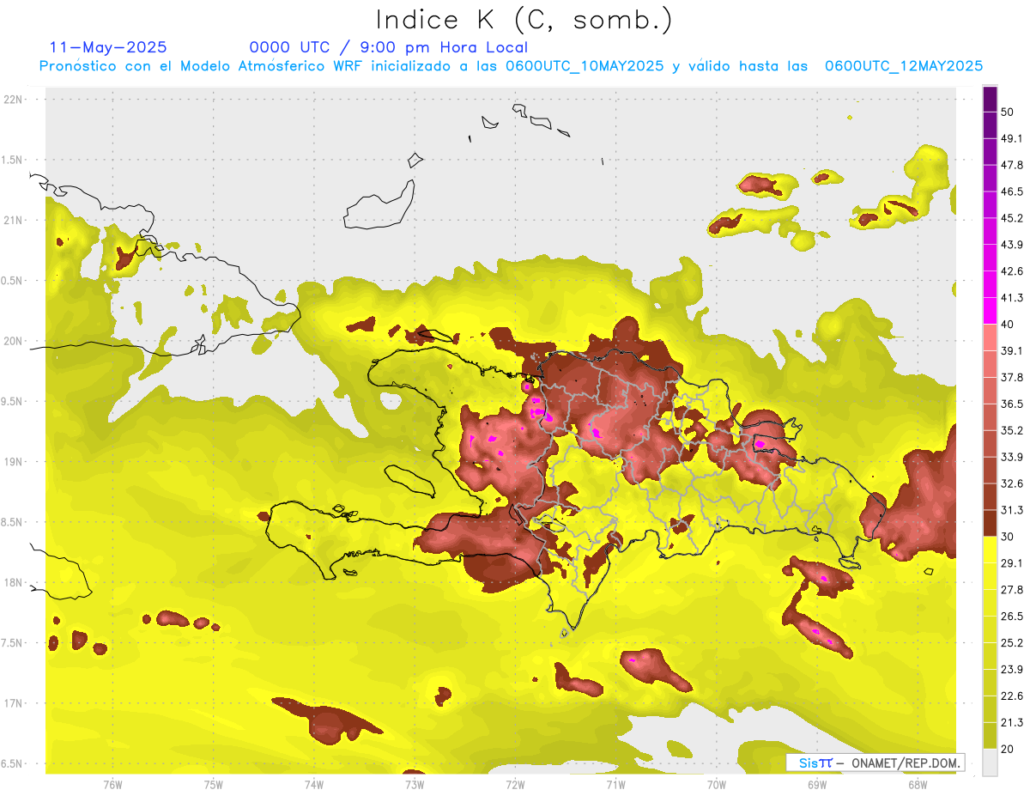Click the colorbar label "49.1"

pyautogui.click(x=1011, y=138)
